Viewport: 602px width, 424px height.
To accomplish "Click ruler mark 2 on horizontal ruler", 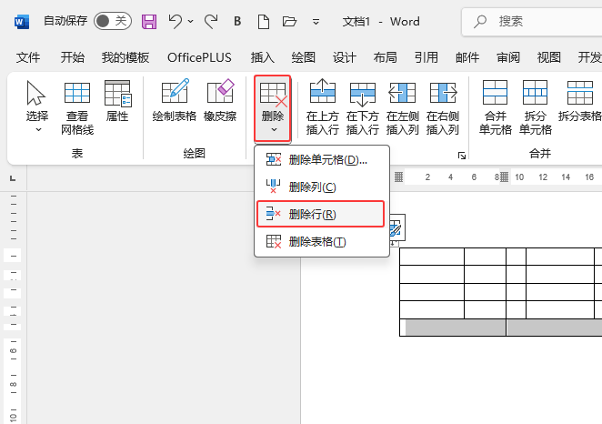I will tap(427, 177).
